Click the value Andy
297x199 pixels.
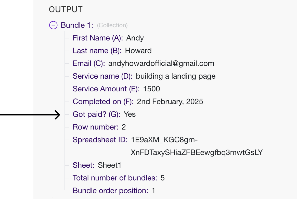point(135,38)
